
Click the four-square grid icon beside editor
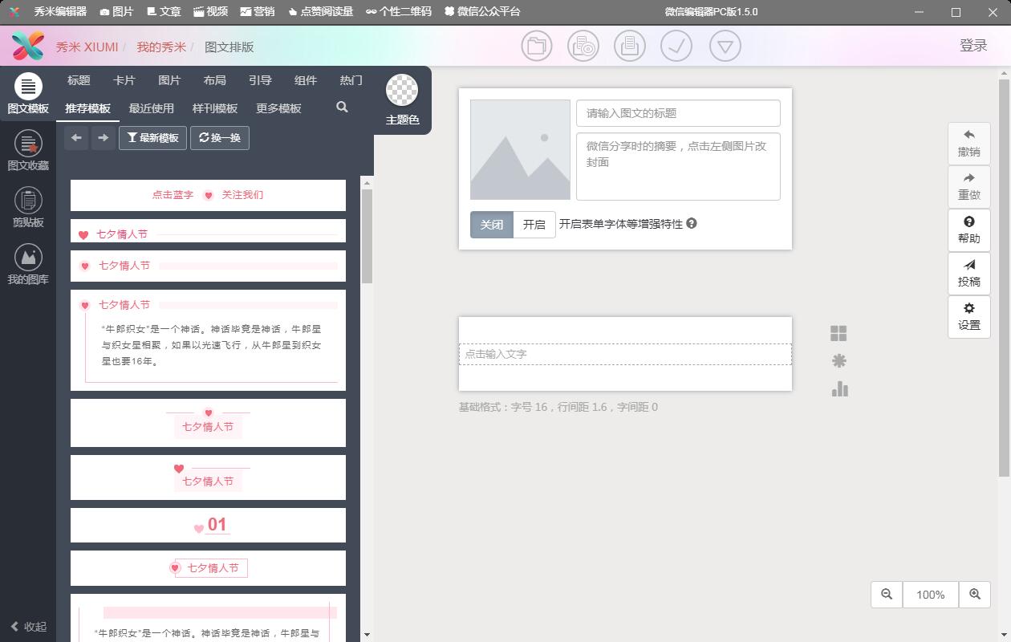point(839,334)
